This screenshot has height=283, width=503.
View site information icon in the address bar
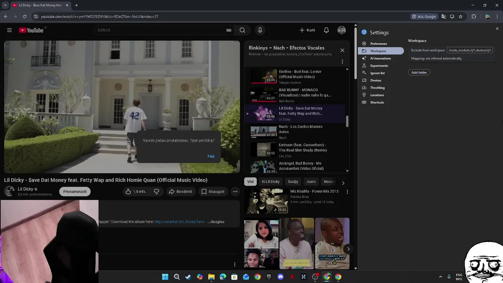click(36, 17)
